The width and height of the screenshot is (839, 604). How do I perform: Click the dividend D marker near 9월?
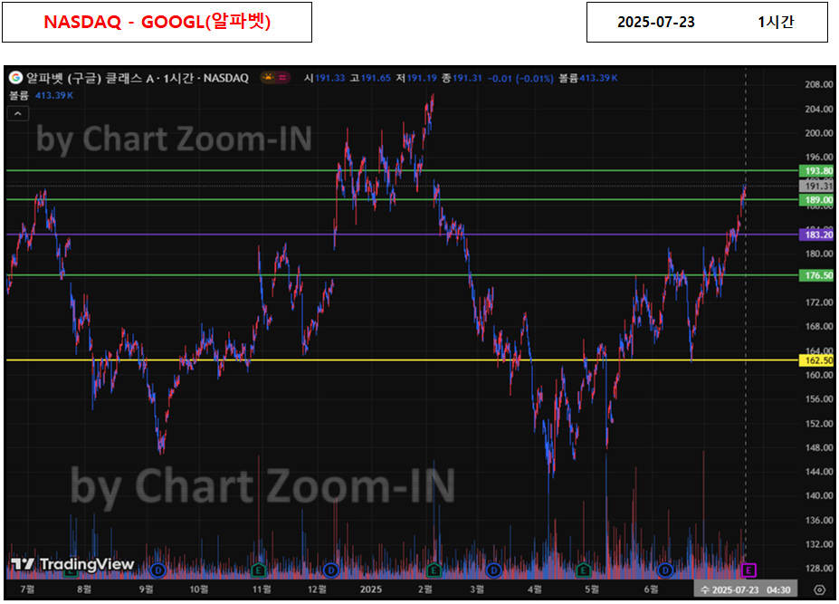point(157,570)
